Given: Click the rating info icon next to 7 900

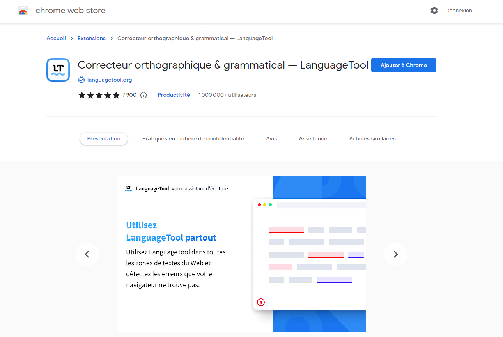Looking at the screenshot, I should (x=143, y=95).
